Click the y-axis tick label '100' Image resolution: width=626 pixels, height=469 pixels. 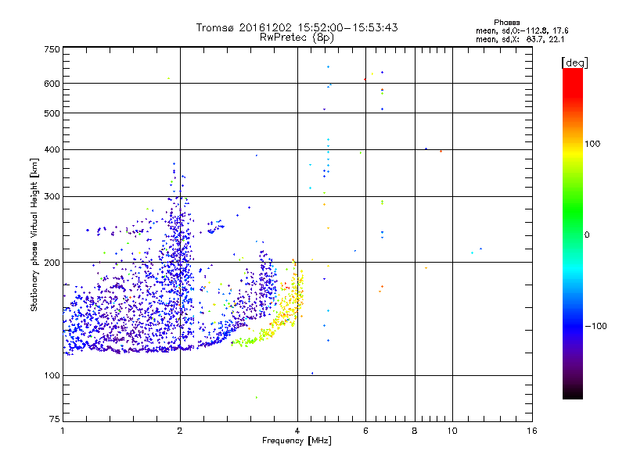(x=52, y=375)
